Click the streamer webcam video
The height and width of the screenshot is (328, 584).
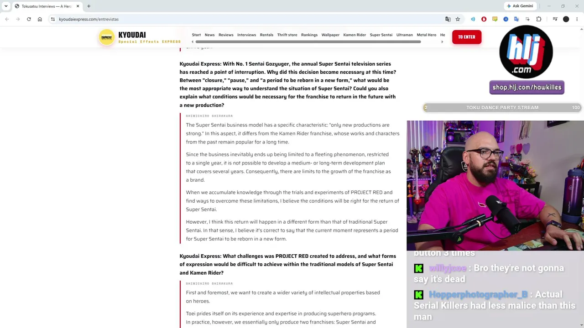pos(495,185)
